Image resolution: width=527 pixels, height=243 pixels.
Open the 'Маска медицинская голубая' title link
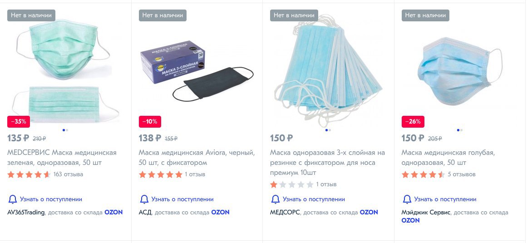tap(448, 158)
